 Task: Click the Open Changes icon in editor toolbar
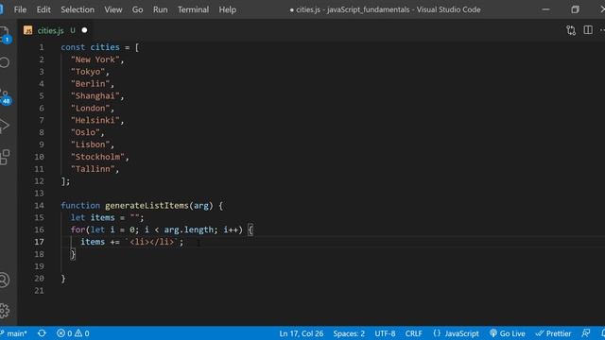click(571, 30)
